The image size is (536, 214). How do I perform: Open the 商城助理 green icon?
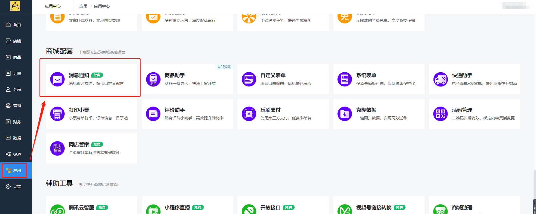pos(441,210)
